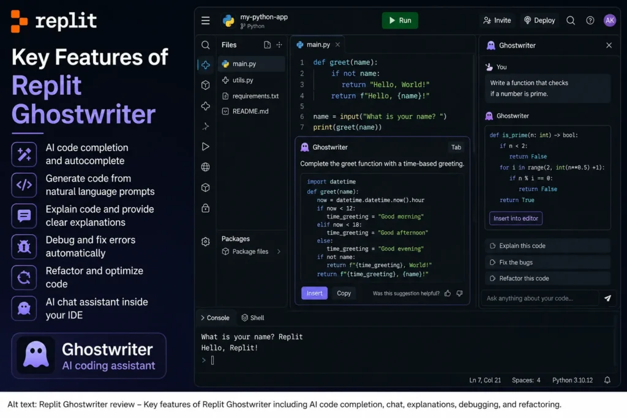This screenshot has width=627, height=418.
Task: Create a new file in Files
Action: [x=267, y=45]
